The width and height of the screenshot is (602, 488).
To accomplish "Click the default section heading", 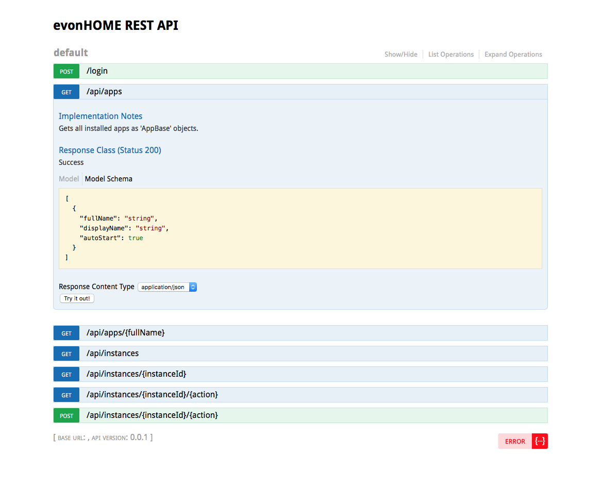I will [71, 53].
